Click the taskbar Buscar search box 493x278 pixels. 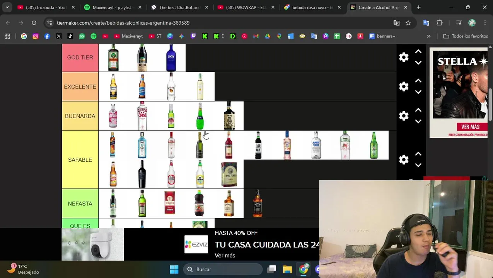click(x=223, y=270)
